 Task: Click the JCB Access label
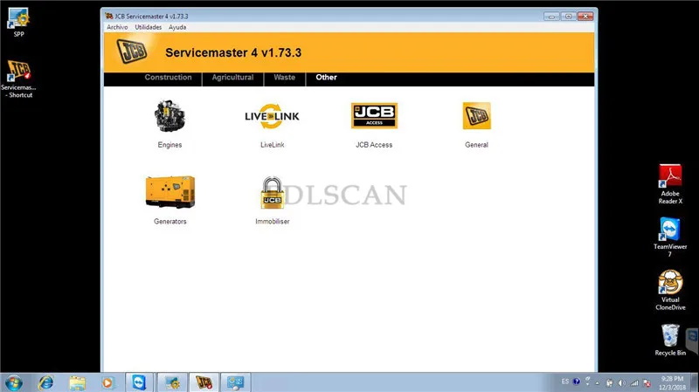[x=374, y=145]
